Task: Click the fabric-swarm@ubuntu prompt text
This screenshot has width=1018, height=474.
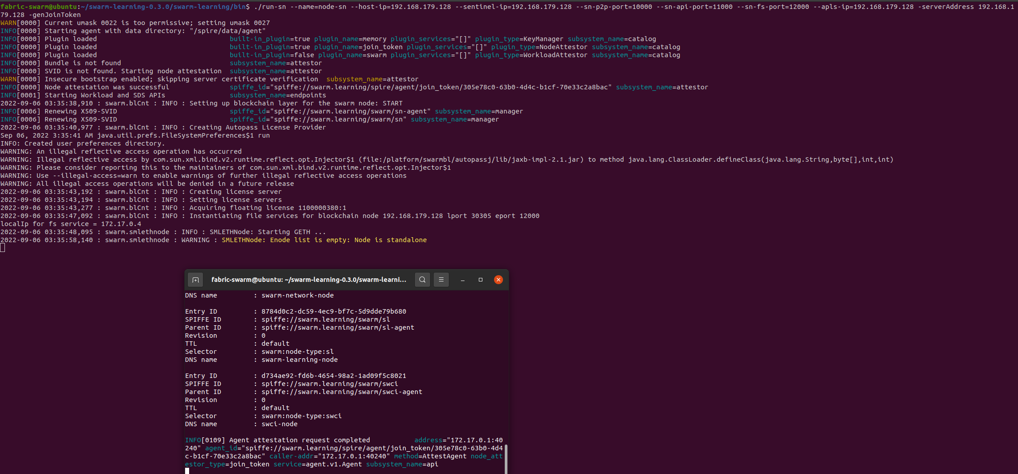Action: [38, 7]
